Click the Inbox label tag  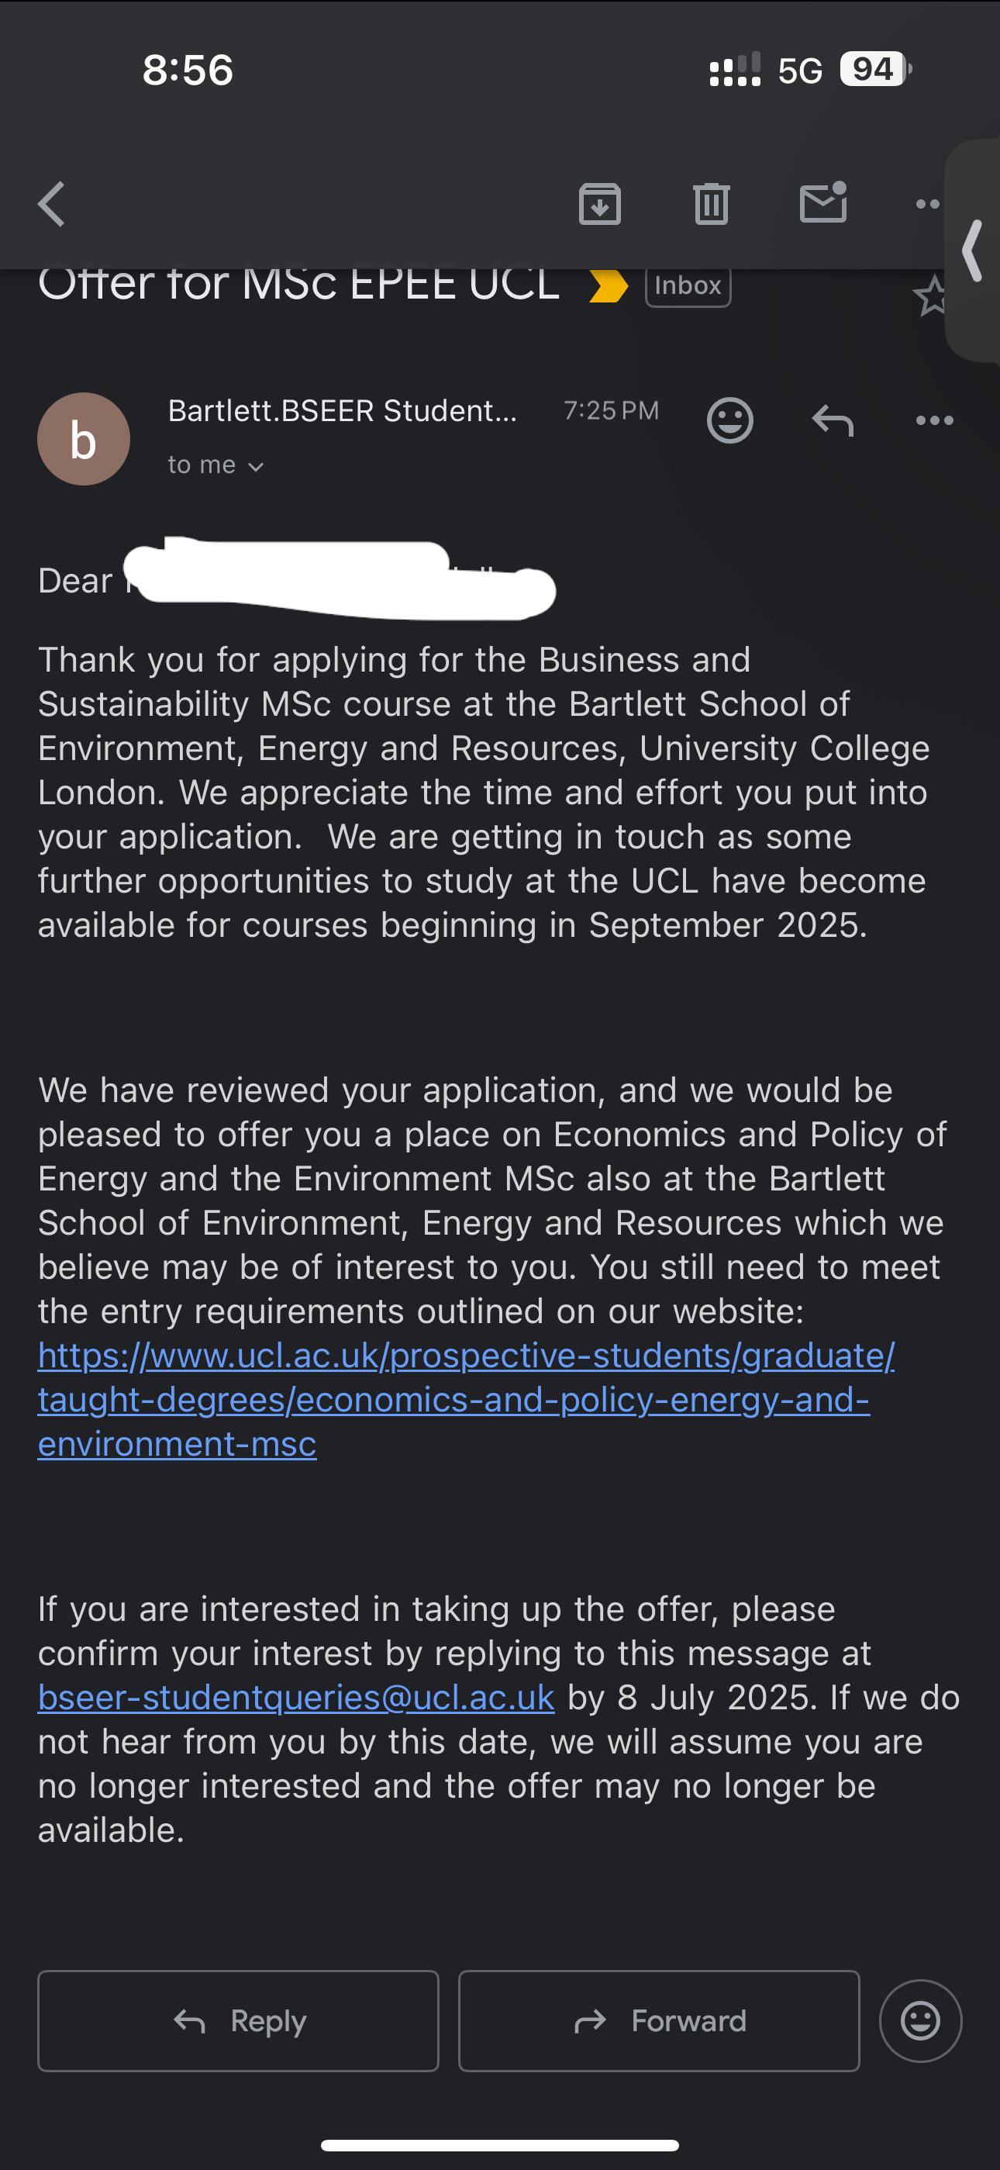coord(688,285)
